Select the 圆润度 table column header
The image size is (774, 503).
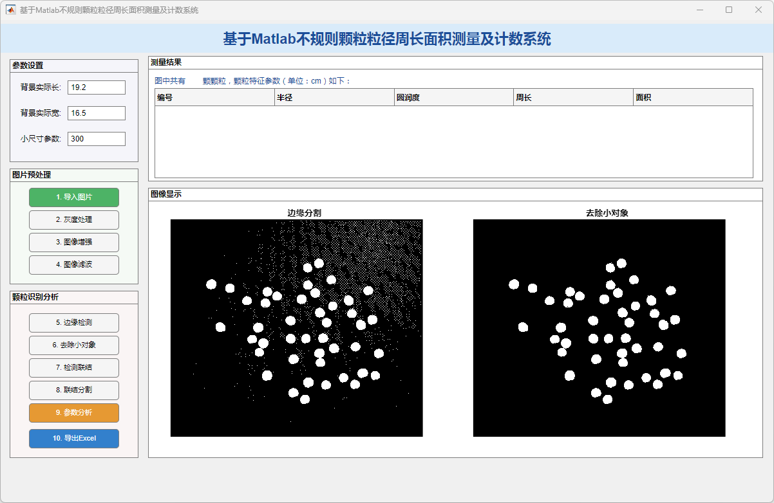(454, 98)
